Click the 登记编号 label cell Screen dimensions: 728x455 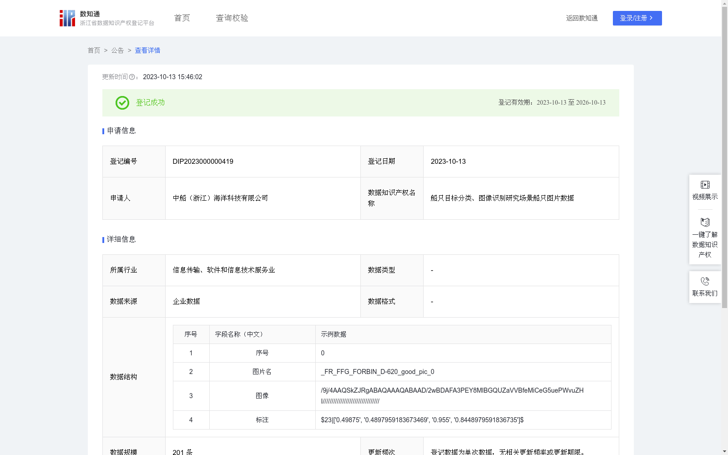[134, 162]
